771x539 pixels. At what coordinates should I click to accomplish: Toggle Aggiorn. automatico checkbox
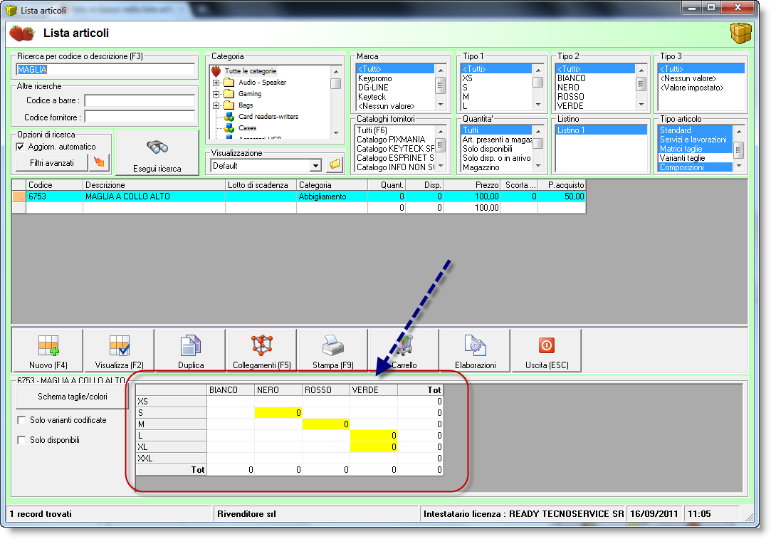(20, 147)
